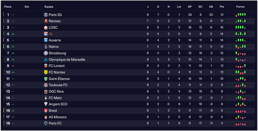
Task: Sort table by the Pts column
Action: (x=221, y=7)
